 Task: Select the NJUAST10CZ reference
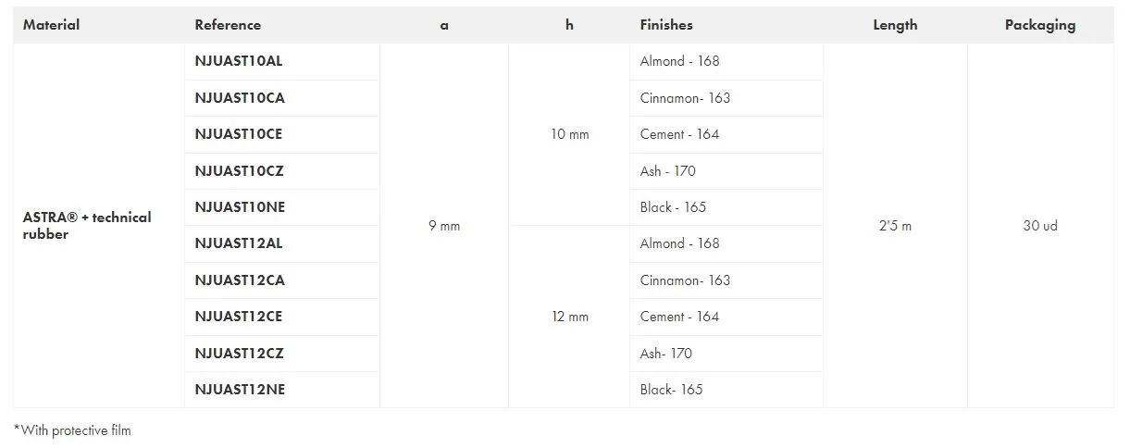(239, 171)
